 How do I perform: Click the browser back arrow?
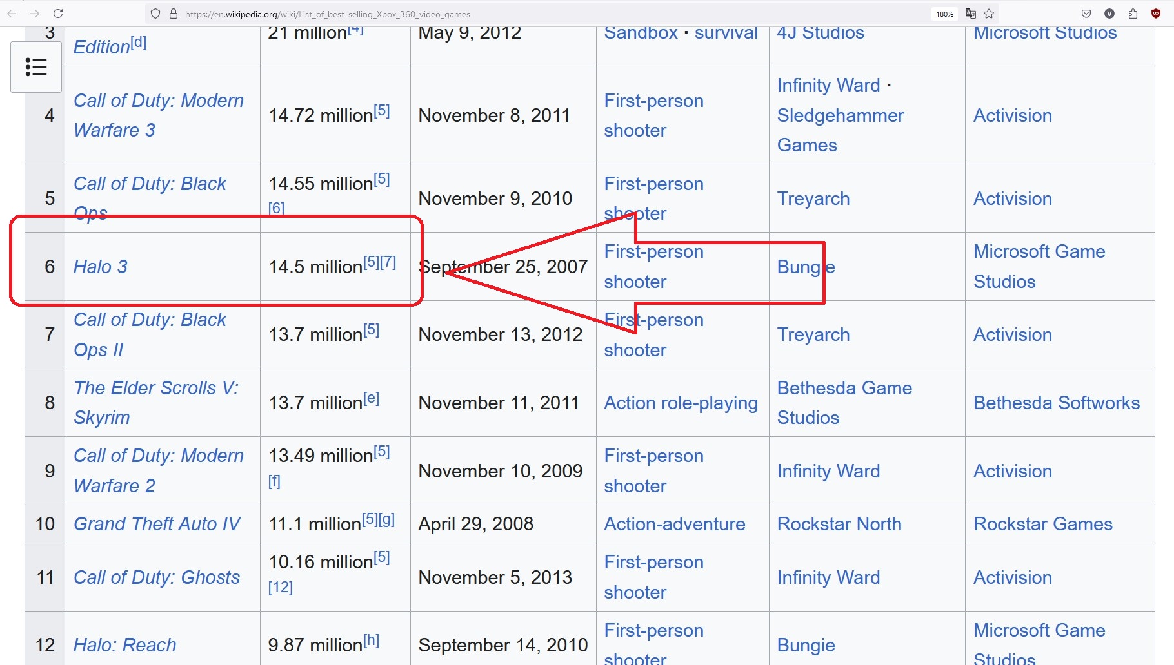click(x=12, y=14)
